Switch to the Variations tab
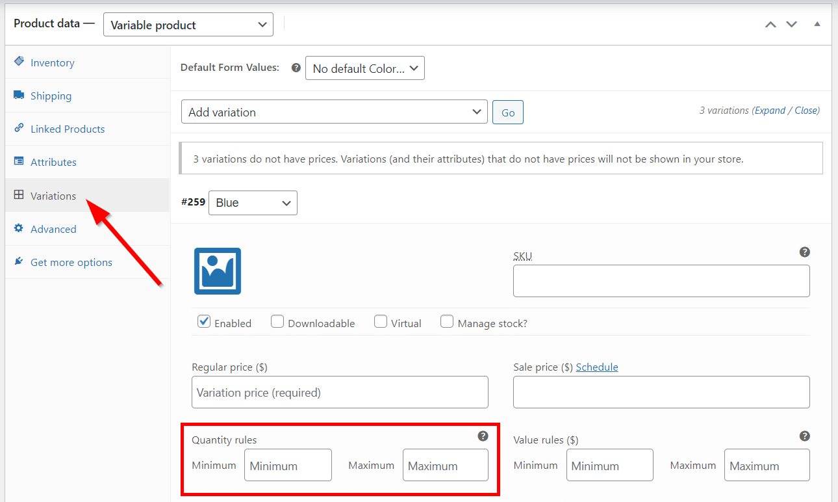 53,196
